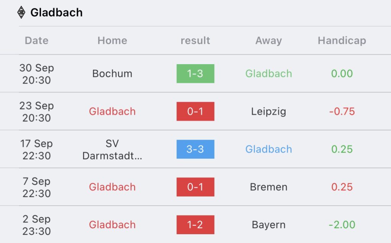Open the 1-2 result against Bayern
The width and height of the screenshot is (391, 243).
click(195, 225)
